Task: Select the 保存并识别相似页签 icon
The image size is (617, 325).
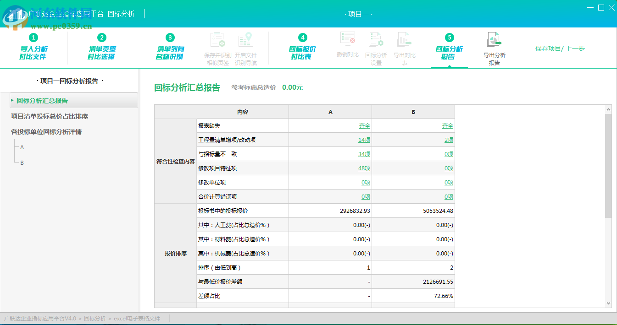Action: (217, 46)
